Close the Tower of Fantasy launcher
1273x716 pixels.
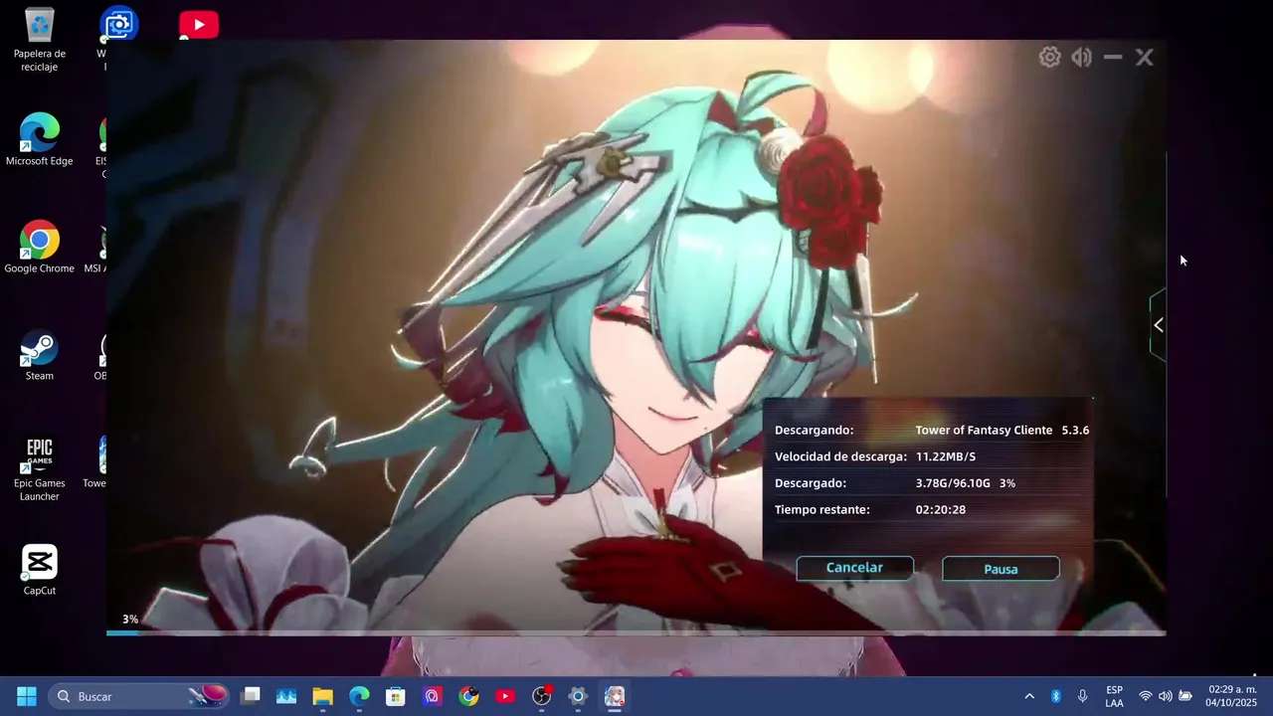tap(1145, 58)
